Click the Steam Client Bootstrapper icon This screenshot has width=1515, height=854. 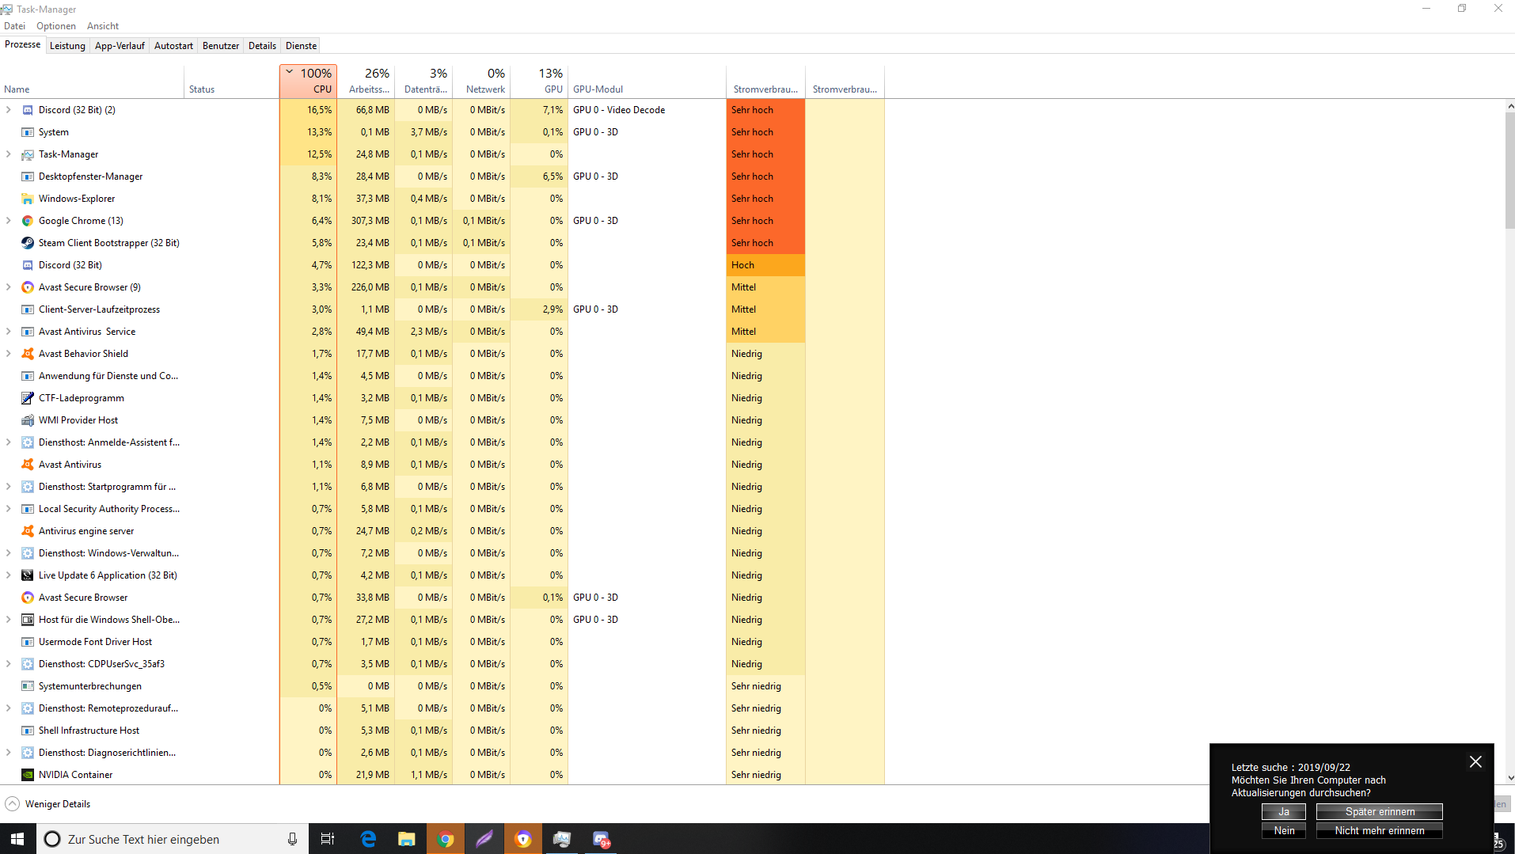[x=28, y=243]
